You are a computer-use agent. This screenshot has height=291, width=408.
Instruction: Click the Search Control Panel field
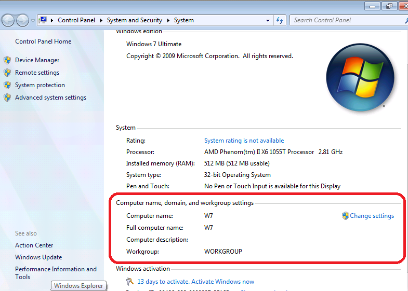pos(346,20)
